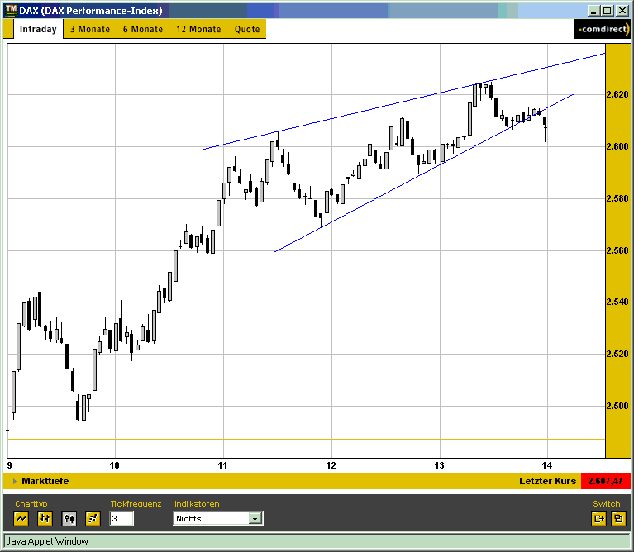The width and height of the screenshot is (634, 552).
Task: Click the date label 11 on time axis
Action: (x=222, y=465)
